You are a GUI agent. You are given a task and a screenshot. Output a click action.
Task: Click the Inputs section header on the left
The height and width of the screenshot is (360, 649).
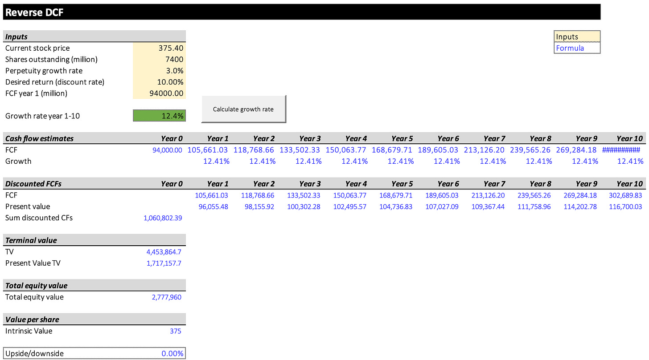pos(94,36)
